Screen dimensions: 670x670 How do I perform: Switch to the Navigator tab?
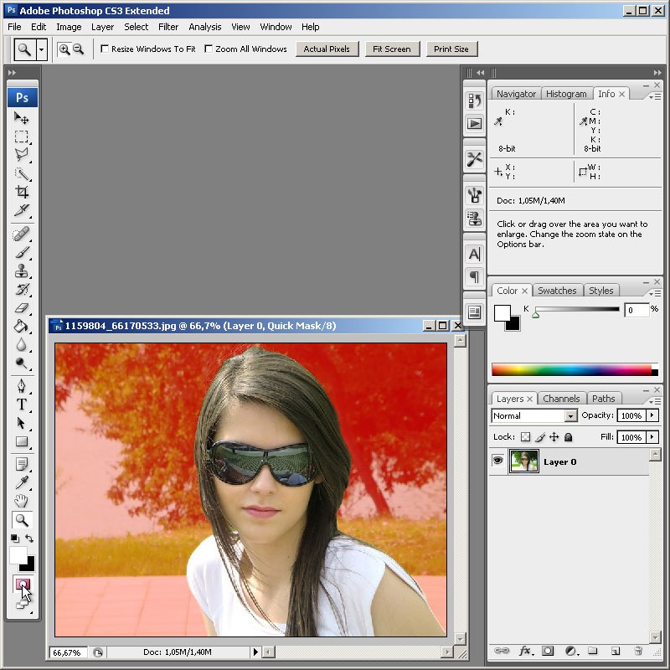point(516,94)
